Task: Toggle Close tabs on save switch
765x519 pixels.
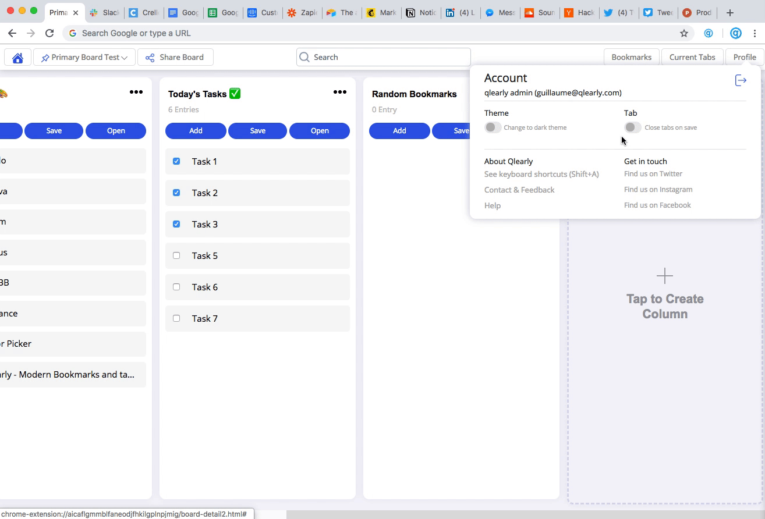Action: 632,127
